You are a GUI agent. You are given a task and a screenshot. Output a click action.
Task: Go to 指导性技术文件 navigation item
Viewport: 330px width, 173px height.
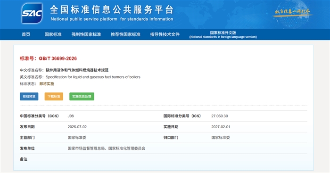pyautogui.click(x=165, y=34)
